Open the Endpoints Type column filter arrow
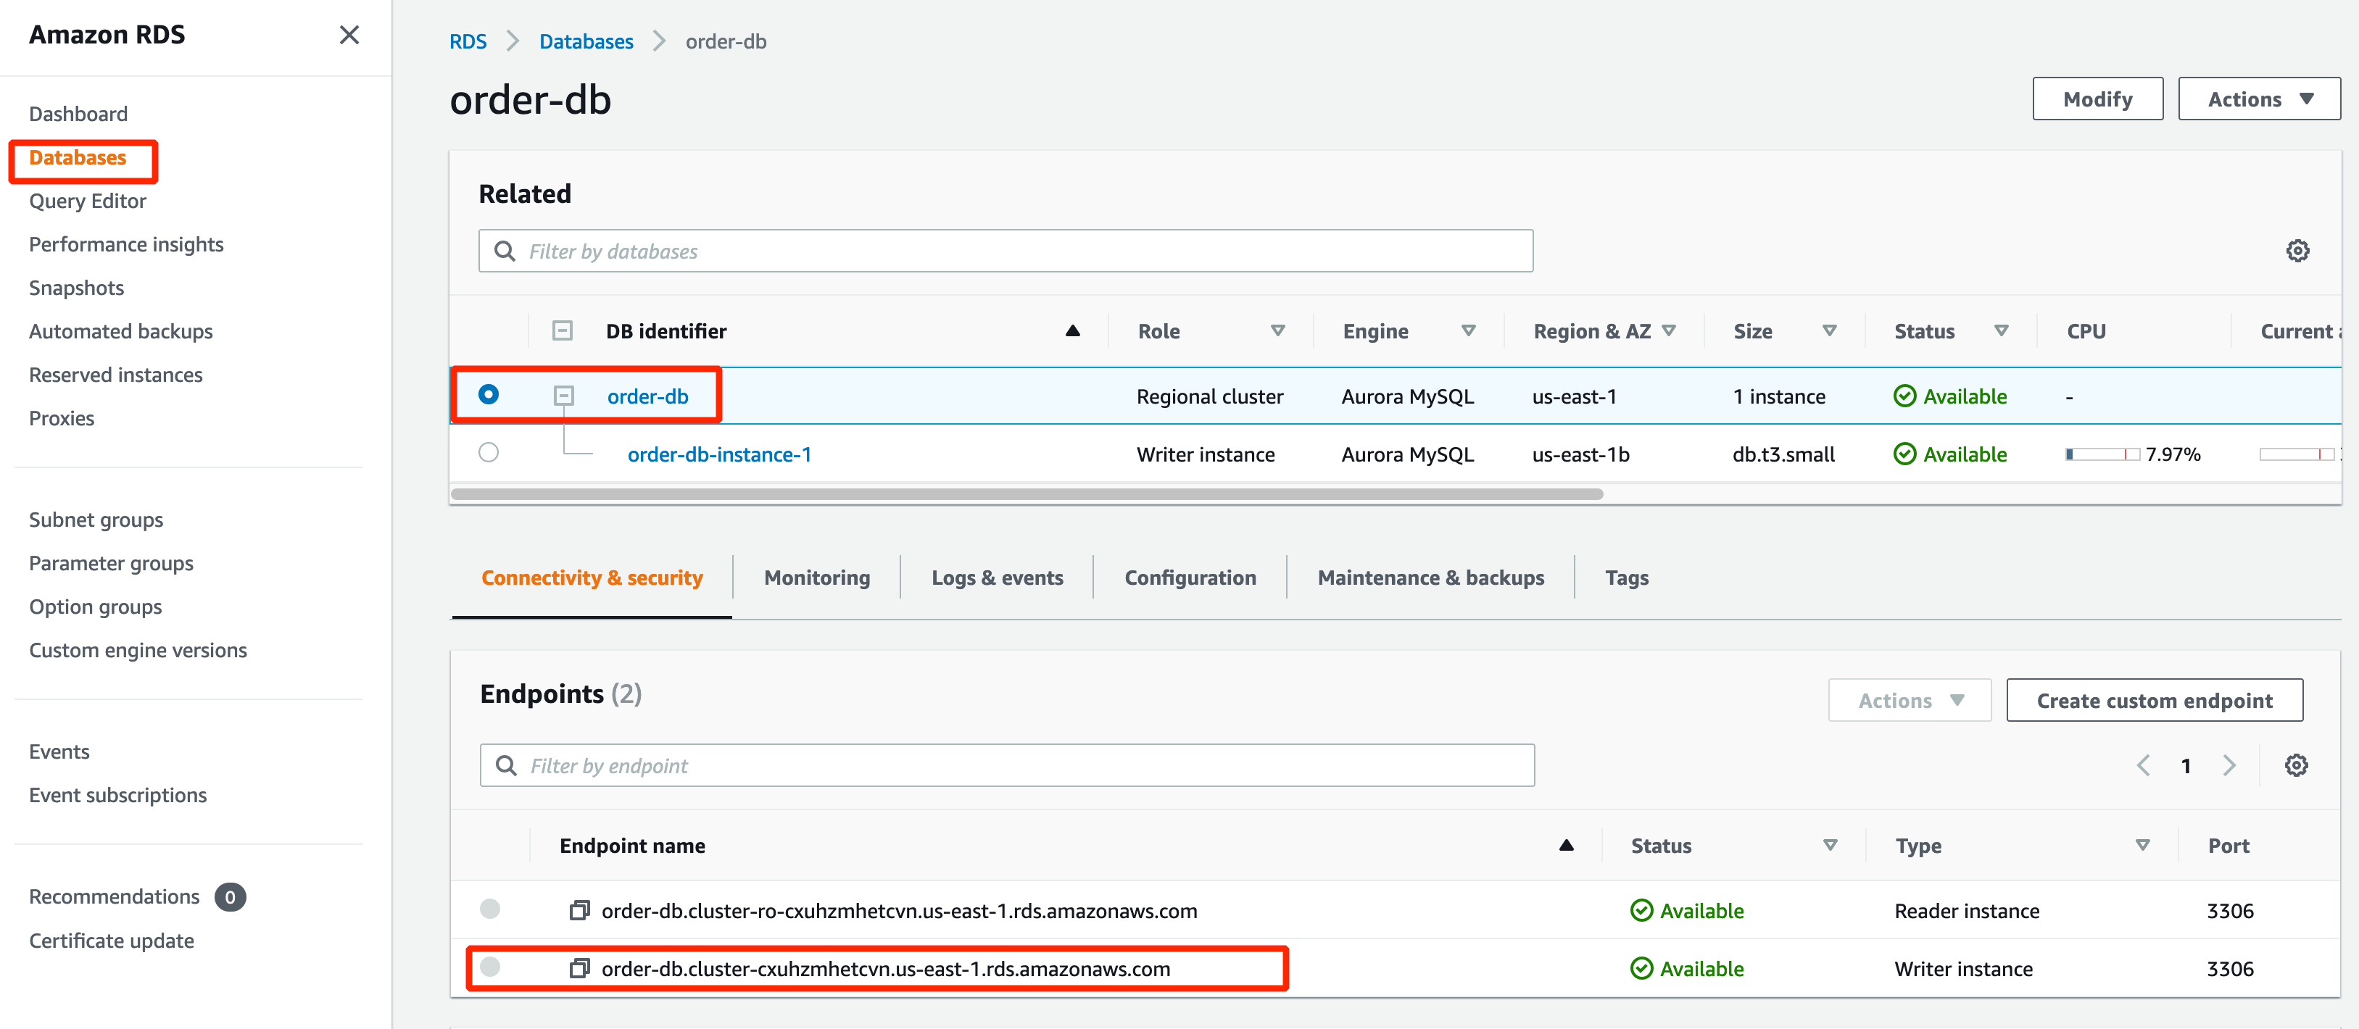 (2142, 845)
